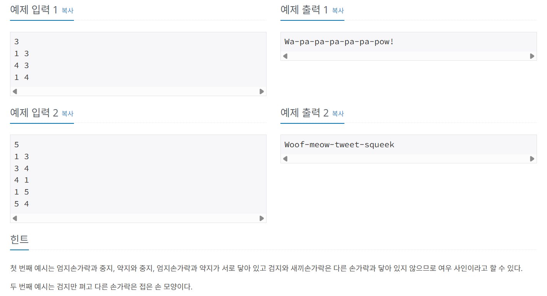Click the 힌트 section heading
547x296 pixels.
click(x=19, y=239)
